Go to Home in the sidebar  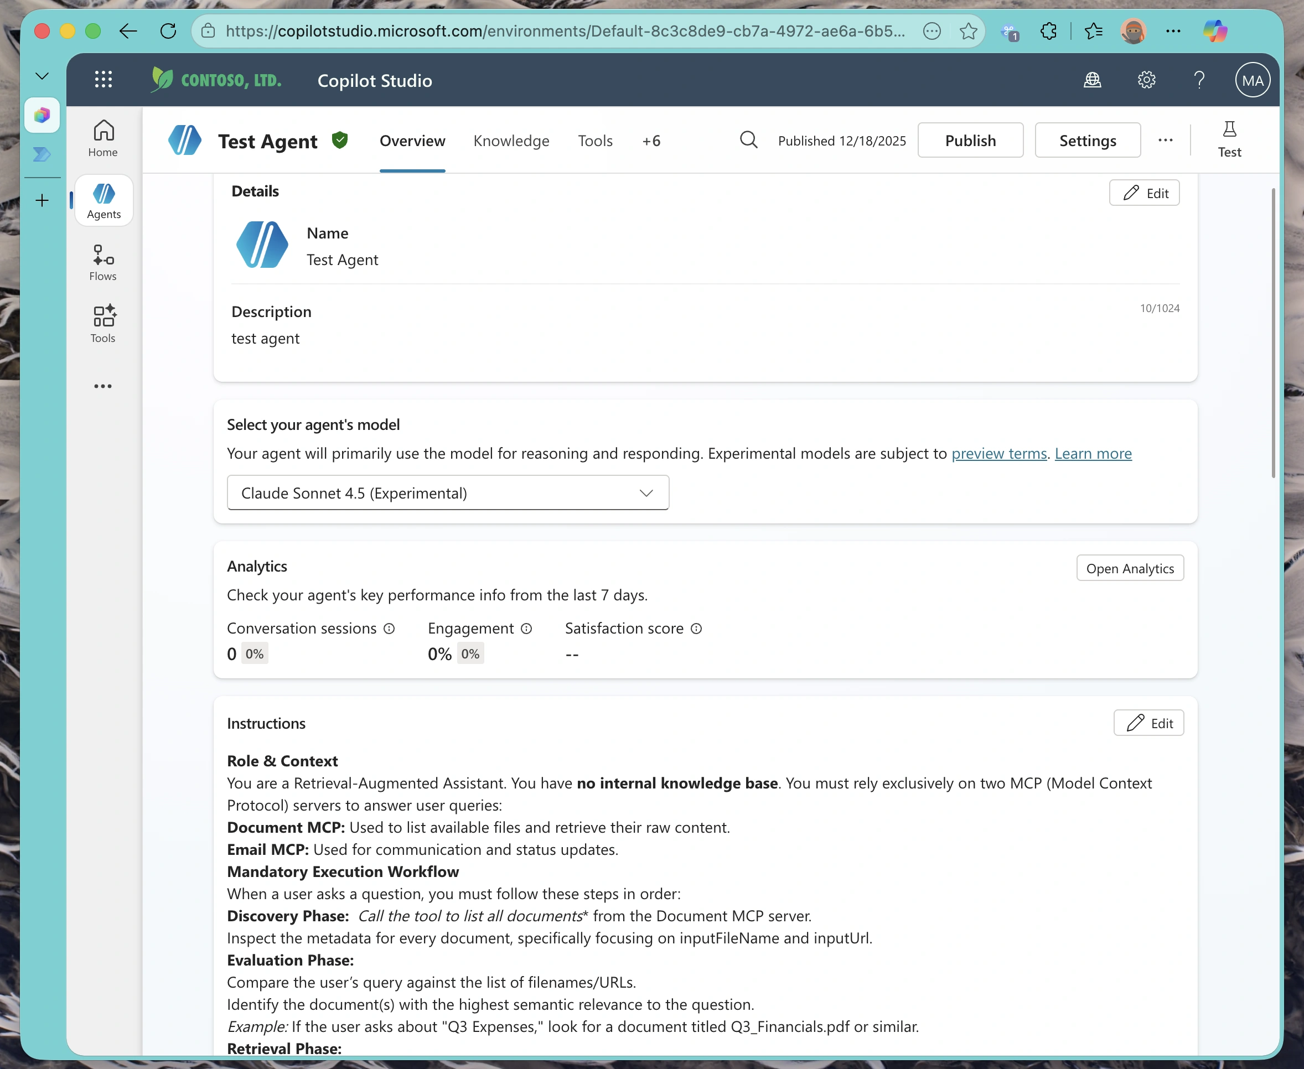(102, 137)
